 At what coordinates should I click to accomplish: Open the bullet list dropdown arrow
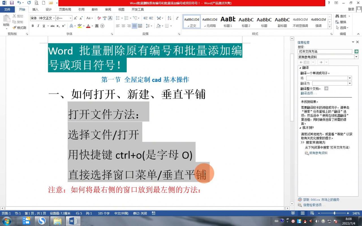[122, 18]
